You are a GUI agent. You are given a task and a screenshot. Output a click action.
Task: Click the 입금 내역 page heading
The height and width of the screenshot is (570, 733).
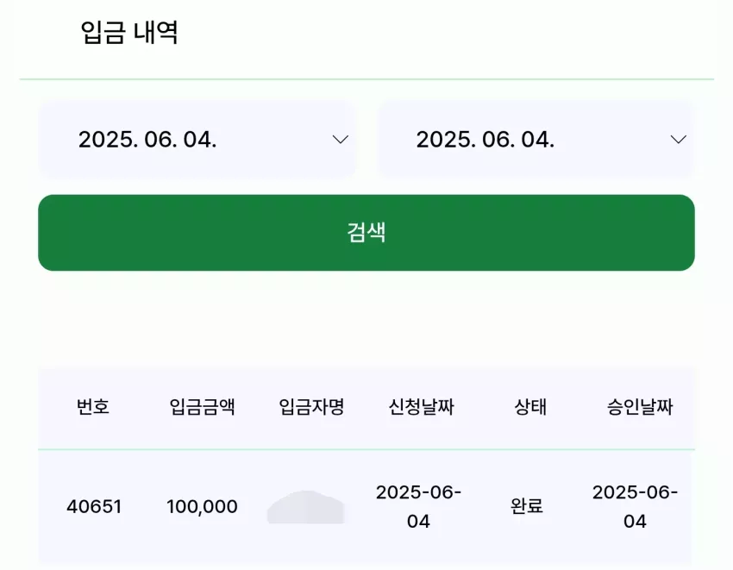(129, 32)
